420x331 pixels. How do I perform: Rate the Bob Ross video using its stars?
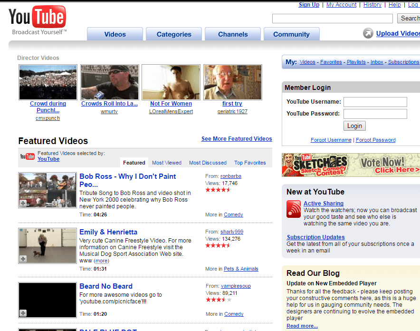pyautogui.click(x=218, y=190)
